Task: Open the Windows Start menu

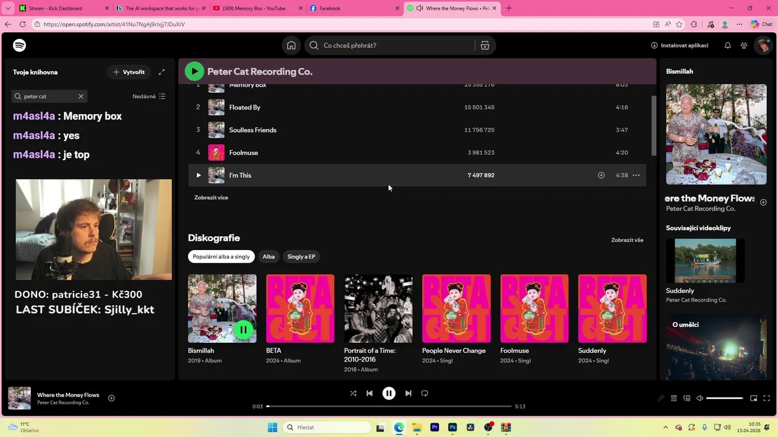Action: click(272, 427)
